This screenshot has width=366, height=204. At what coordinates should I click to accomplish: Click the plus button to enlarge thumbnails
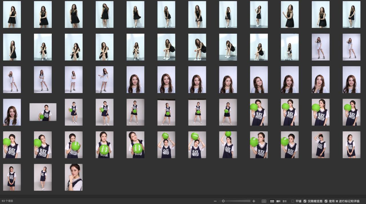(x=254, y=201)
